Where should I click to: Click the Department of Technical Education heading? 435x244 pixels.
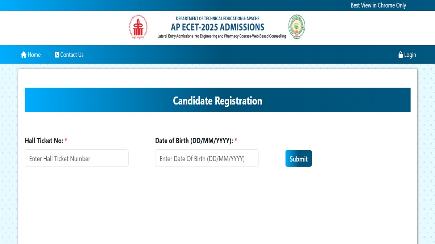217,18
